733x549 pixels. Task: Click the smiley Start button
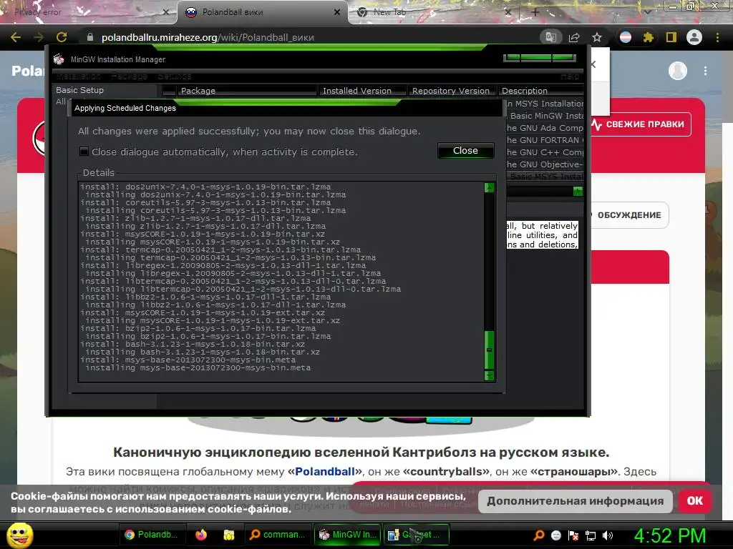(20, 535)
